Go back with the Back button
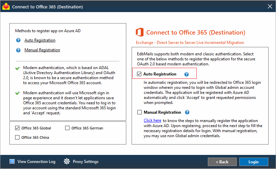The image size is (276, 169). 222,162
